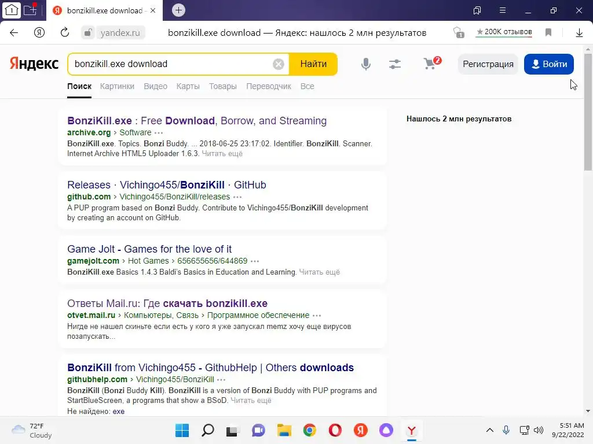Start voice search with the microphone icon
Image resolution: width=593 pixels, height=444 pixels.
pos(366,64)
